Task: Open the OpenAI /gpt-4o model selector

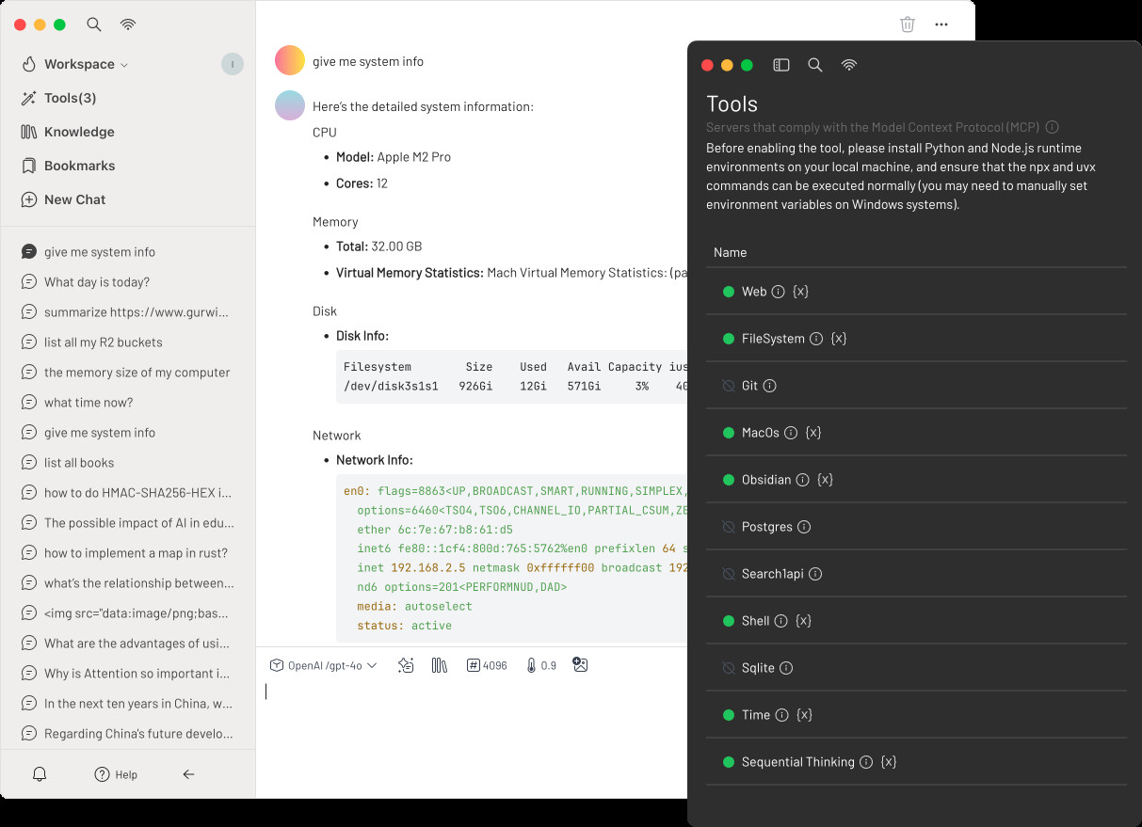Action: 323,665
